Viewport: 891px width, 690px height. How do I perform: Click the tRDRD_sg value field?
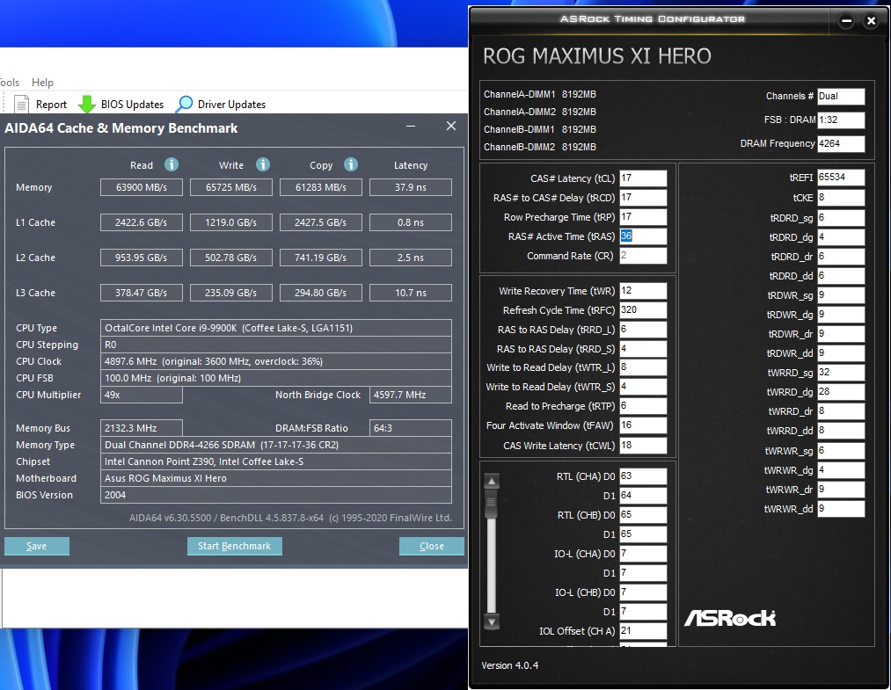coord(841,217)
